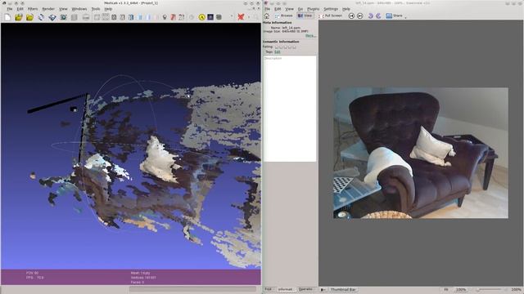The width and height of the screenshot is (524, 294).
Task: Set fifth rating star in Semantic Information
Action: click(x=294, y=47)
